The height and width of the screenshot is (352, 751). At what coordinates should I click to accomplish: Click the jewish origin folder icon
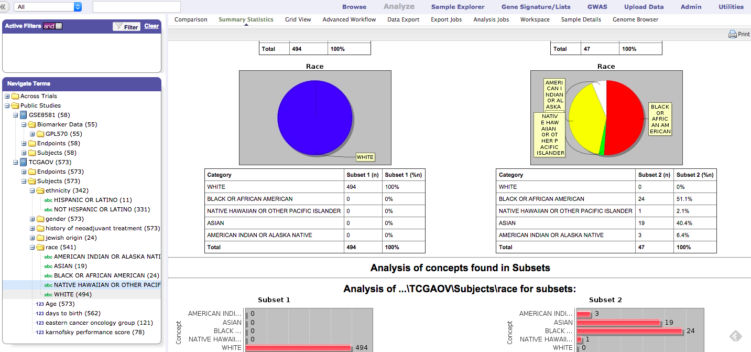40,238
